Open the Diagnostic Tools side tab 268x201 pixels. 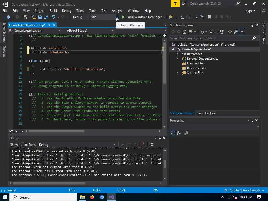[264, 33]
